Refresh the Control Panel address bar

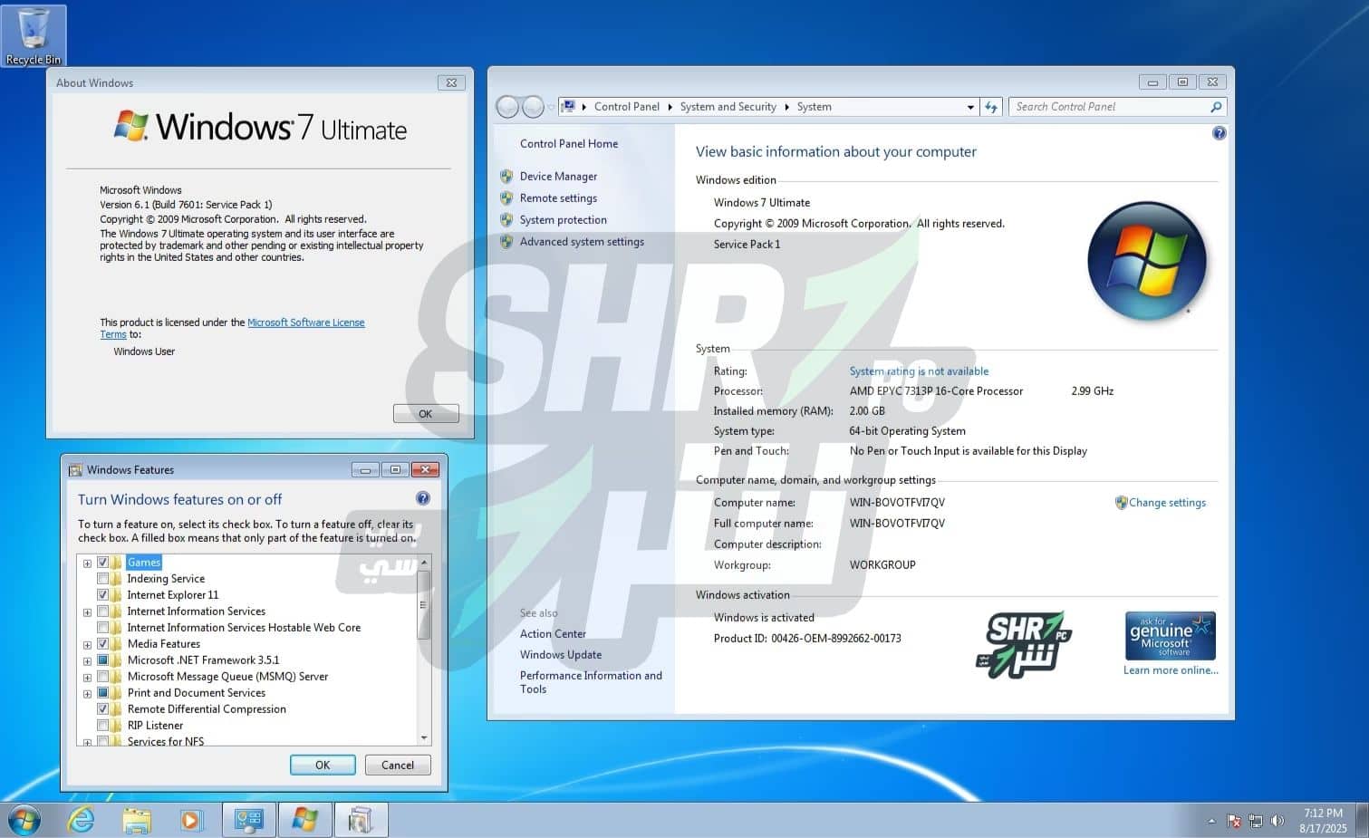991,107
